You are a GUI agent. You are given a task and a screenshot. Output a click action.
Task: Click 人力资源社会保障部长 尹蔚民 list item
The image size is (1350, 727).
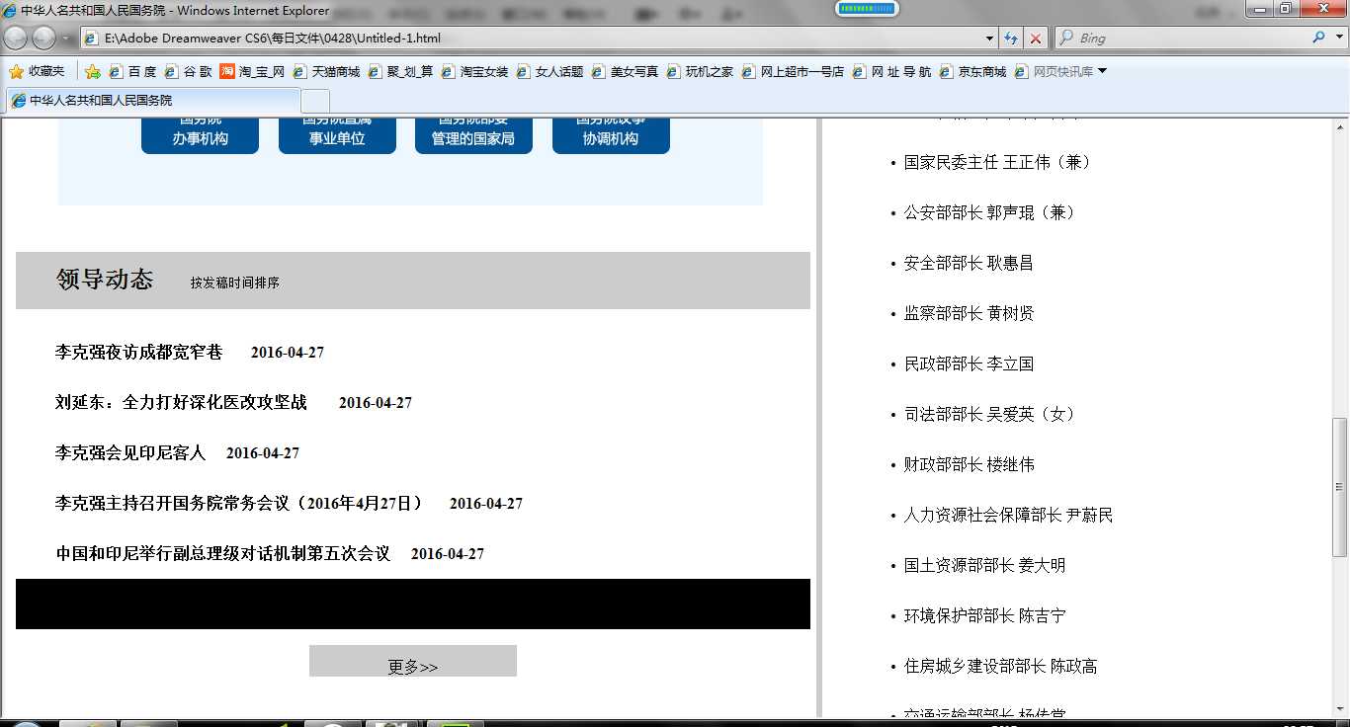coord(1008,515)
